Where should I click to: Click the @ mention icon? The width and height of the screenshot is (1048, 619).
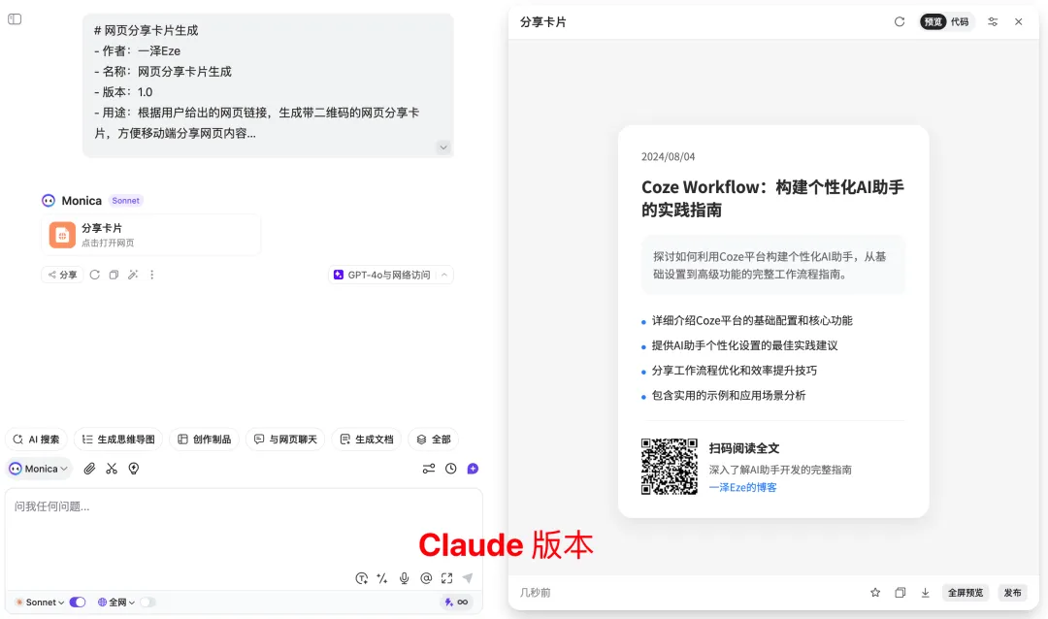[x=426, y=578]
